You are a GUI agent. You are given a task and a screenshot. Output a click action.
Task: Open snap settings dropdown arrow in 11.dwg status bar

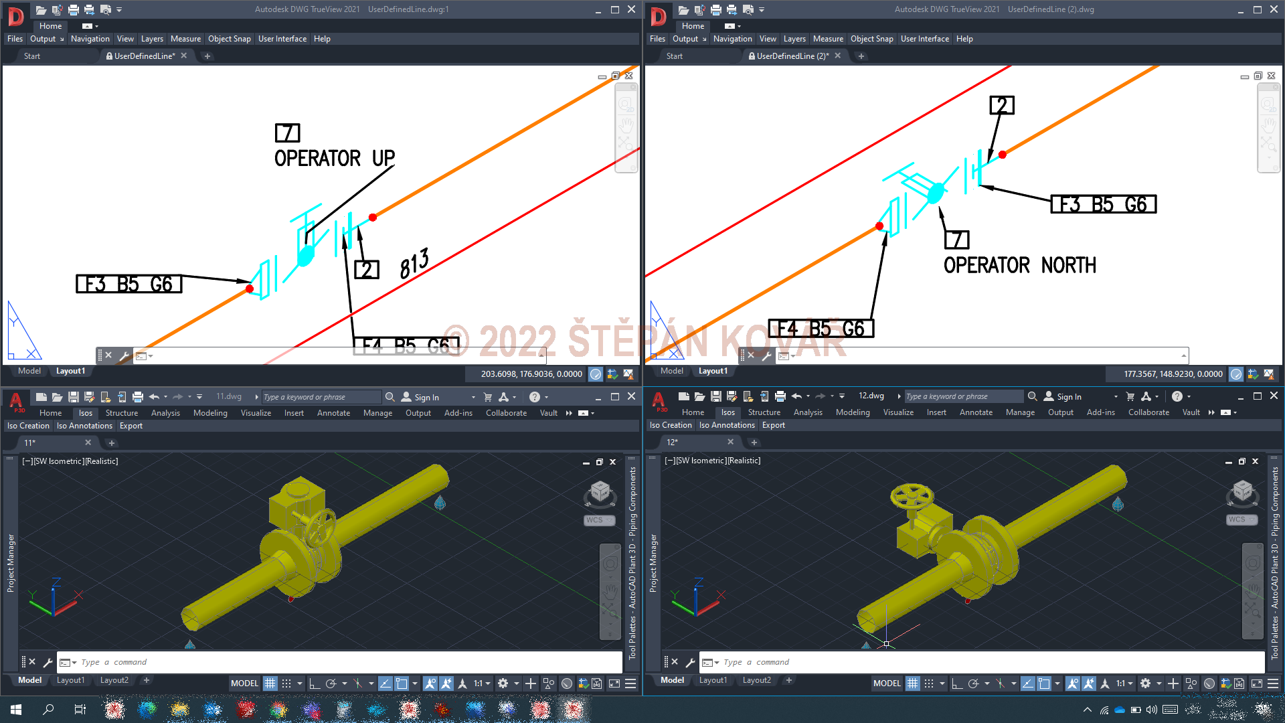300,684
